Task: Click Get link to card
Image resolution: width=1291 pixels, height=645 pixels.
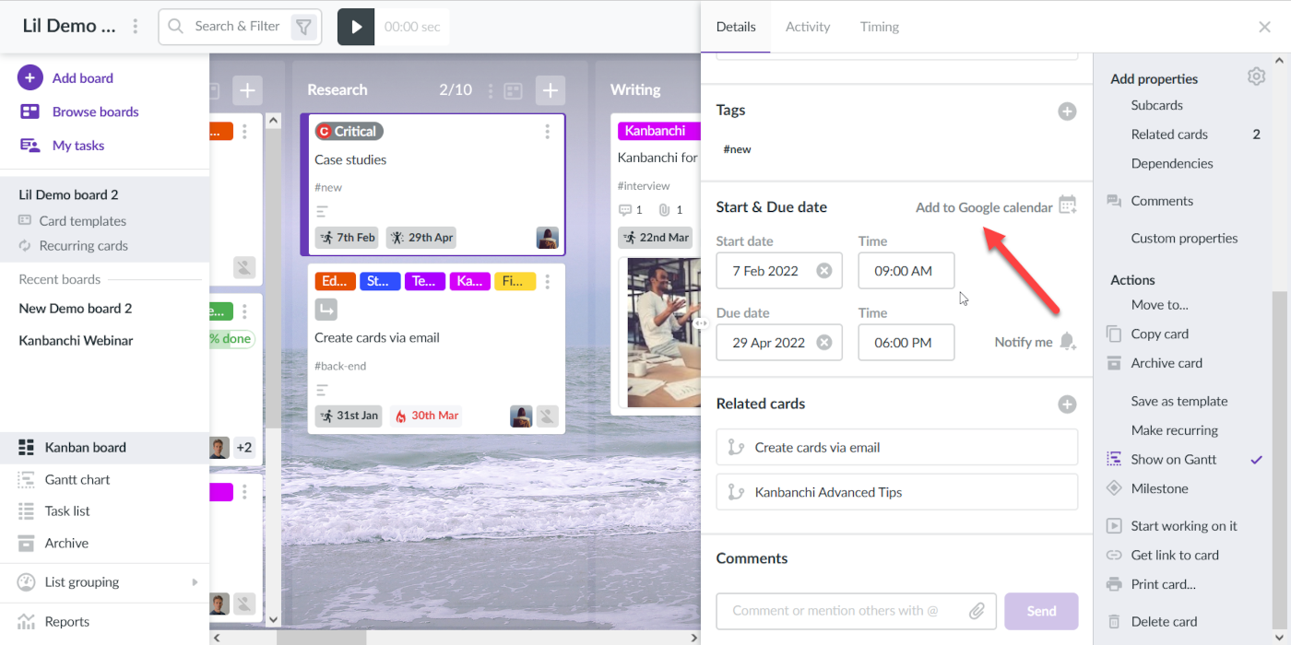Action: pyautogui.click(x=1175, y=556)
